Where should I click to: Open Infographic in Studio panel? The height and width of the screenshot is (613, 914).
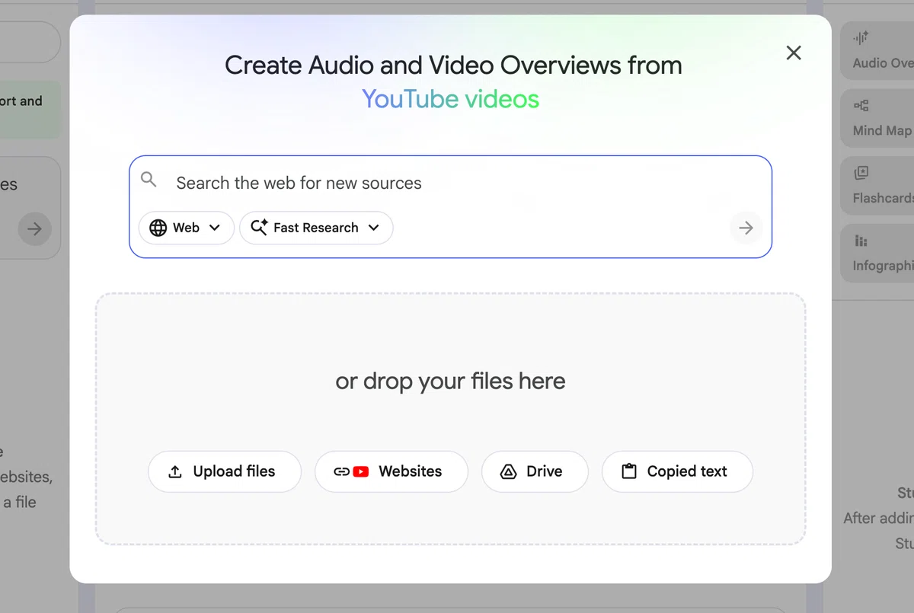[877, 253]
